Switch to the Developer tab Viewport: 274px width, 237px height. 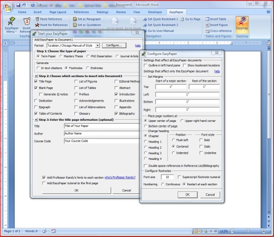click(155, 12)
